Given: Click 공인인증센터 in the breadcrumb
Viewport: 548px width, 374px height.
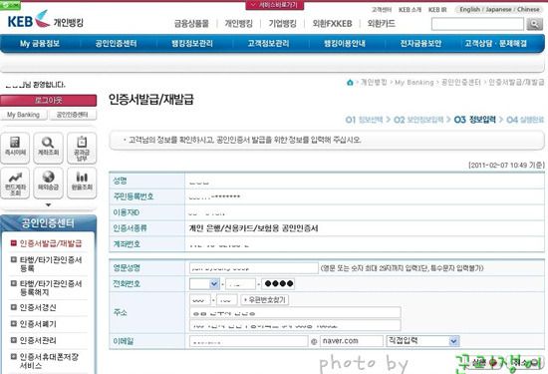Looking at the screenshot, I should [x=461, y=83].
